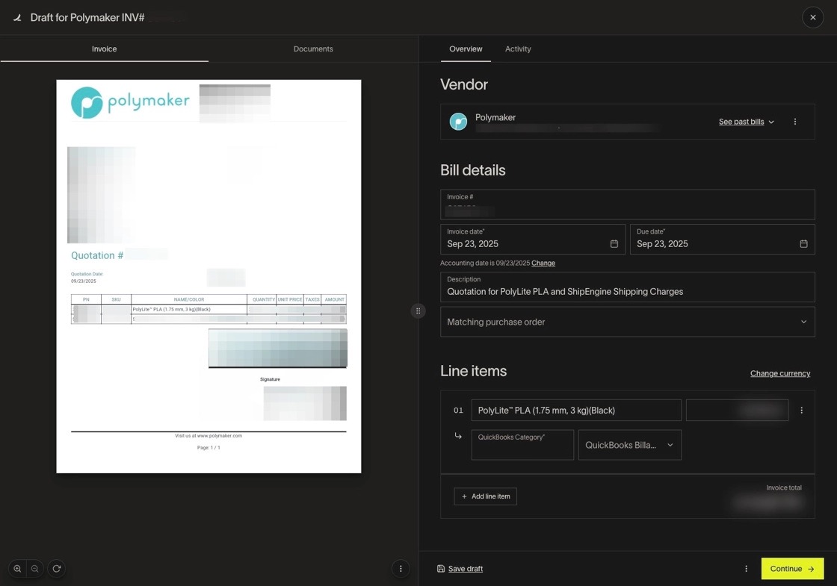Click more options beside Continue button
This screenshot has height=586, width=837.
coord(746,569)
